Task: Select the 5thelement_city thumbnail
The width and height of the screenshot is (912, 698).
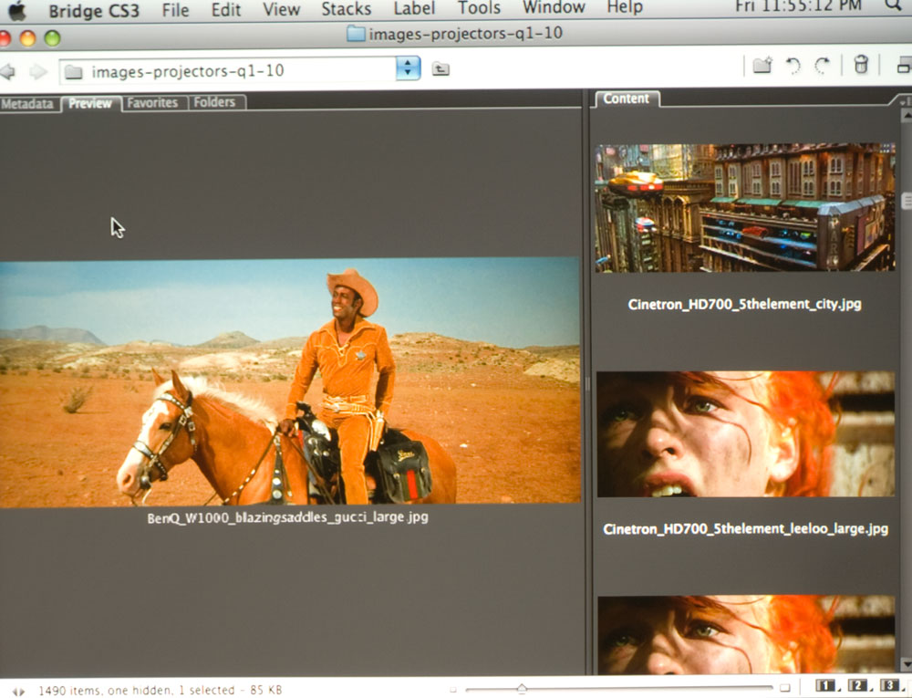Action: point(745,208)
